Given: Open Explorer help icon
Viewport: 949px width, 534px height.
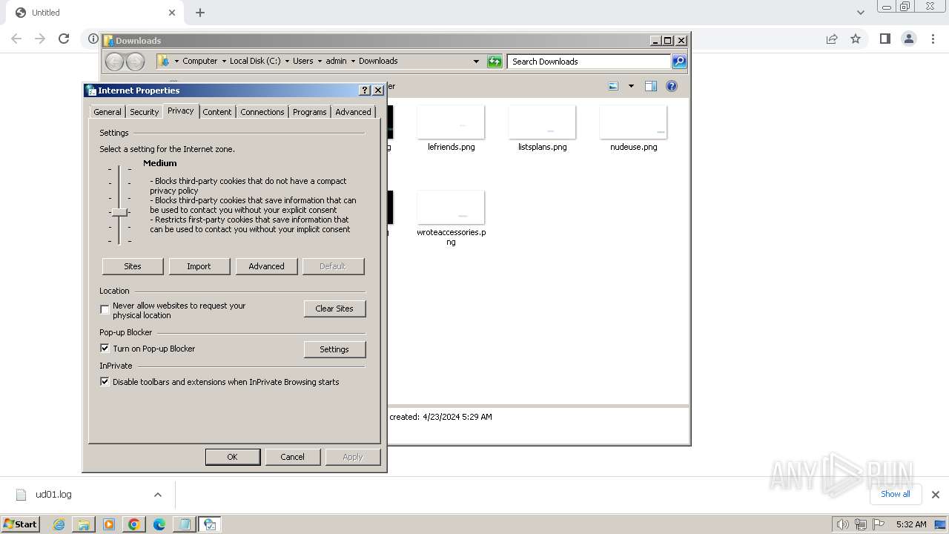Looking at the screenshot, I should tap(672, 86).
